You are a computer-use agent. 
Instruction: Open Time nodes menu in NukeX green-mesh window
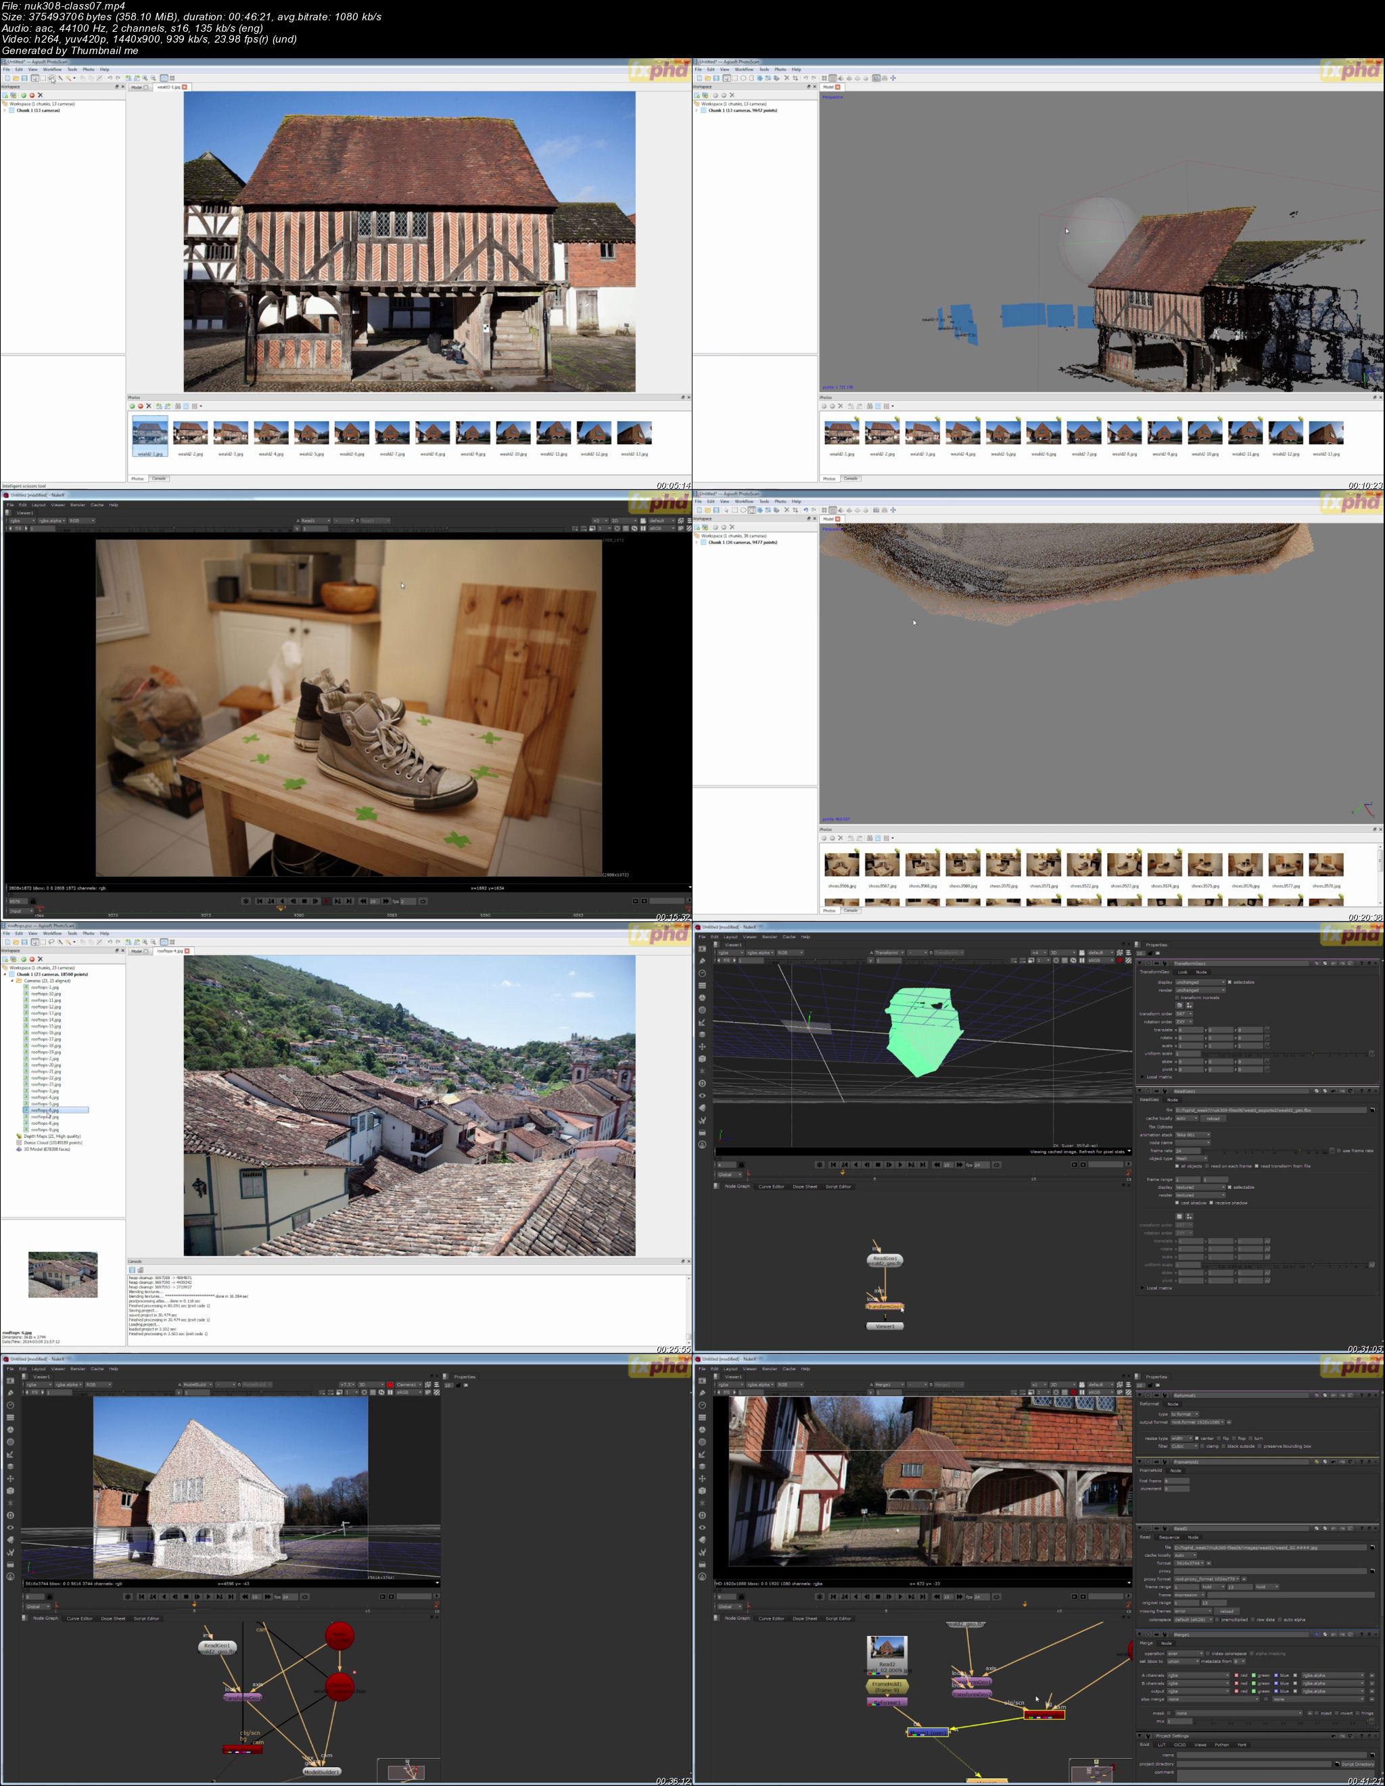tap(703, 973)
